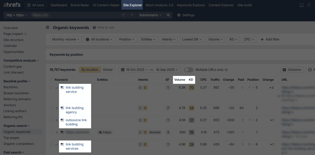This screenshot has height=155, width=315.
Task: Open Top pages in the sidebar
Action: click(11, 138)
